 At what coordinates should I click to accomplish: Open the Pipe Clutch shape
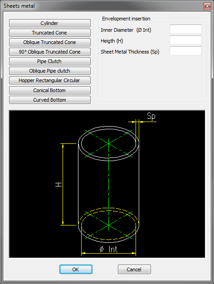50,61
